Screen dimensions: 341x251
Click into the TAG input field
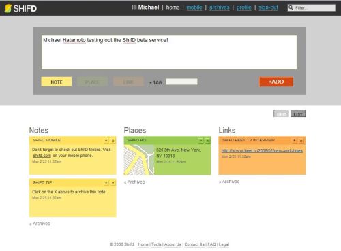[181, 82]
